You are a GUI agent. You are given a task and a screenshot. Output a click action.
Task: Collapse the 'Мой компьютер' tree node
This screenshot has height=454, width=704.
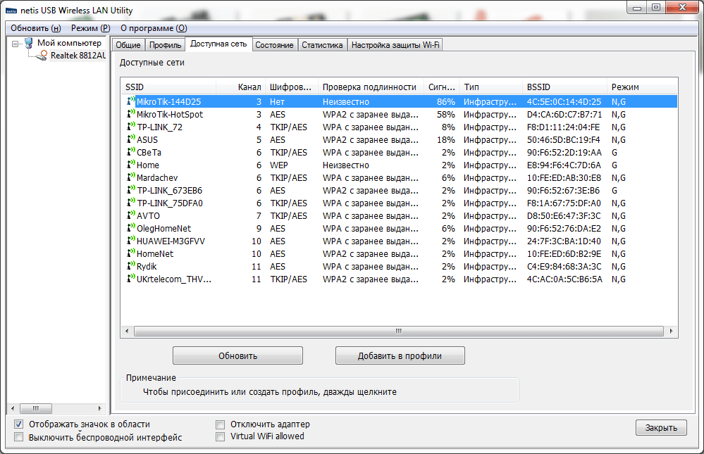click(x=16, y=44)
